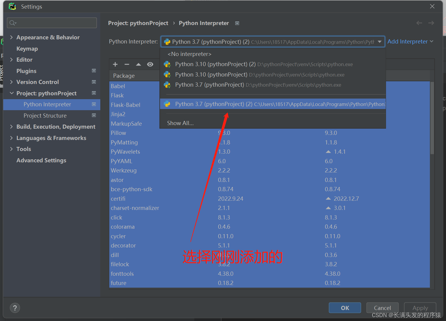Select the Flask-Babel package row
Screen dimensions: 446x321
pos(134,105)
